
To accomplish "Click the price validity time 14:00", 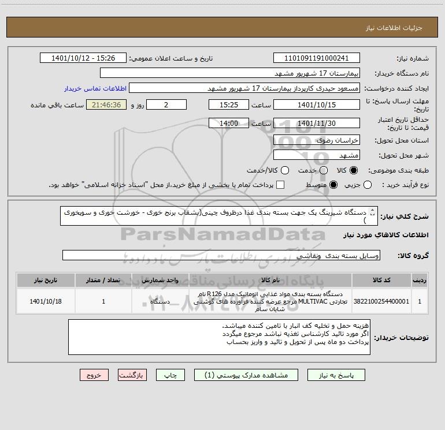I will click(x=229, y=123).
